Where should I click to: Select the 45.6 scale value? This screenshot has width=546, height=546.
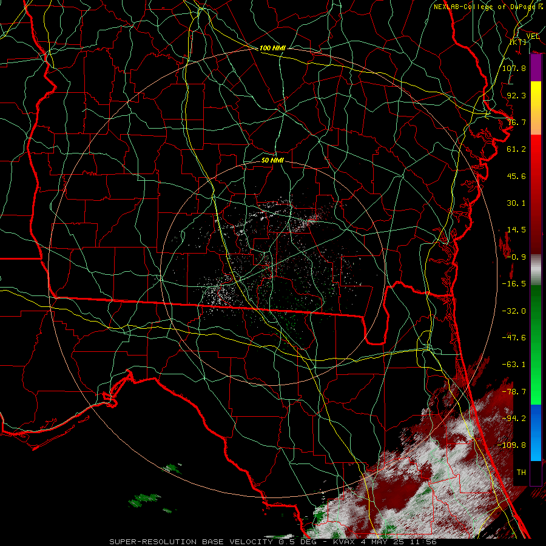tap(516, 176)
